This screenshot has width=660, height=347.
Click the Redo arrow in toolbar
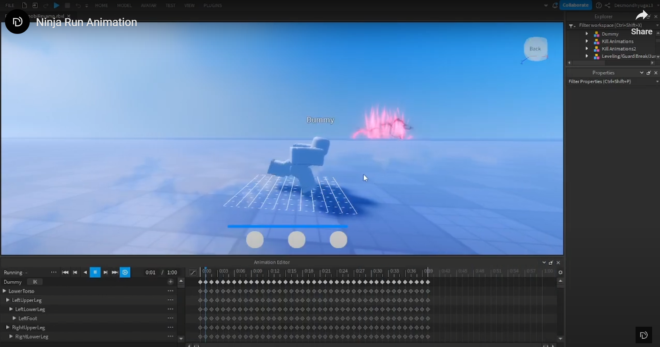pos(46,5)
